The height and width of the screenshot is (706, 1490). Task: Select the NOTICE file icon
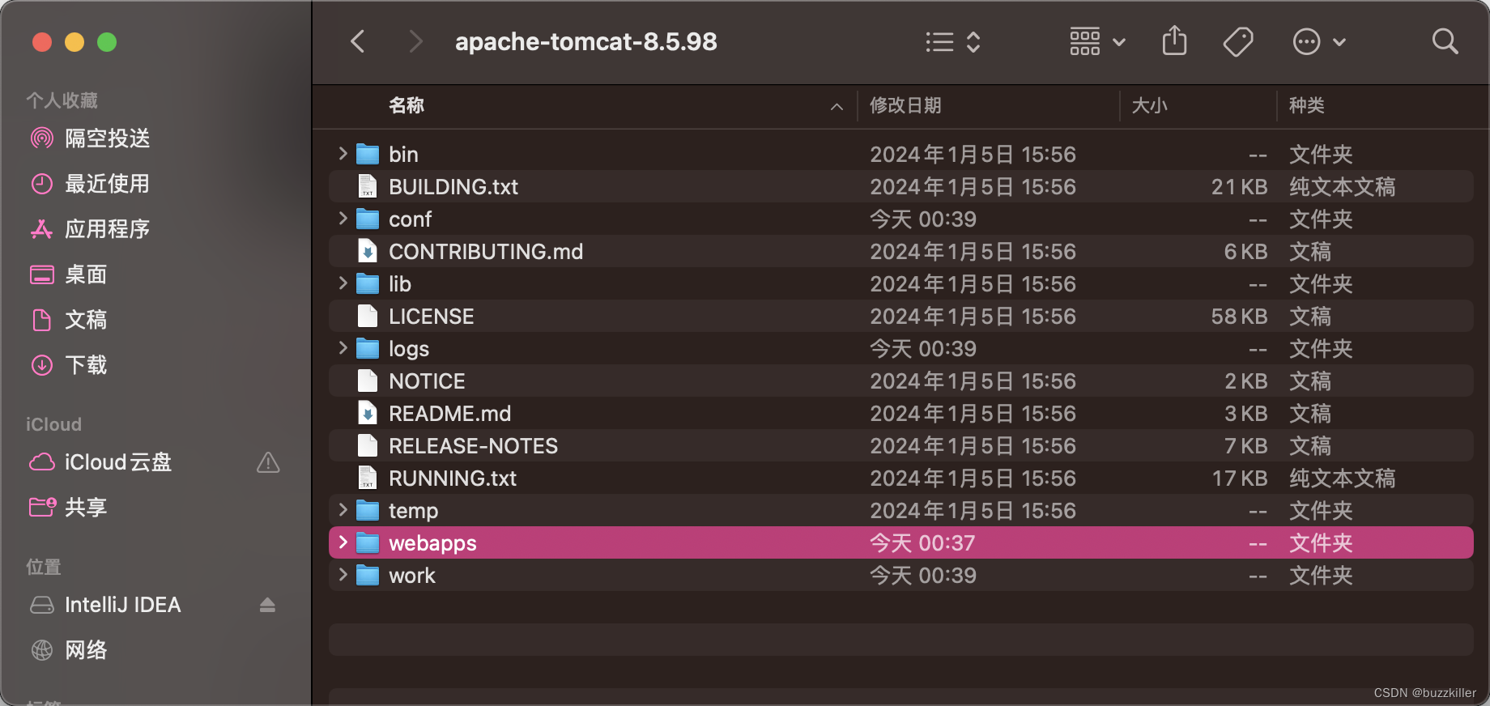[x=368, y=381]
